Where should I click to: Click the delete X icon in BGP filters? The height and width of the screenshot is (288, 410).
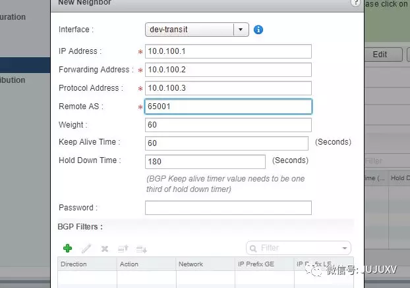point(105,249)
